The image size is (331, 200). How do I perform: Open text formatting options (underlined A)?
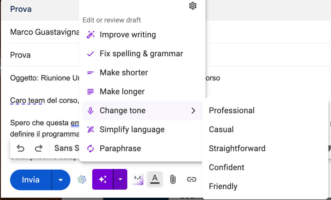click(x=155, y=179)
